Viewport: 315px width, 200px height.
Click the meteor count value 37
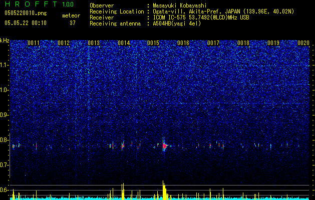point(73,23)
